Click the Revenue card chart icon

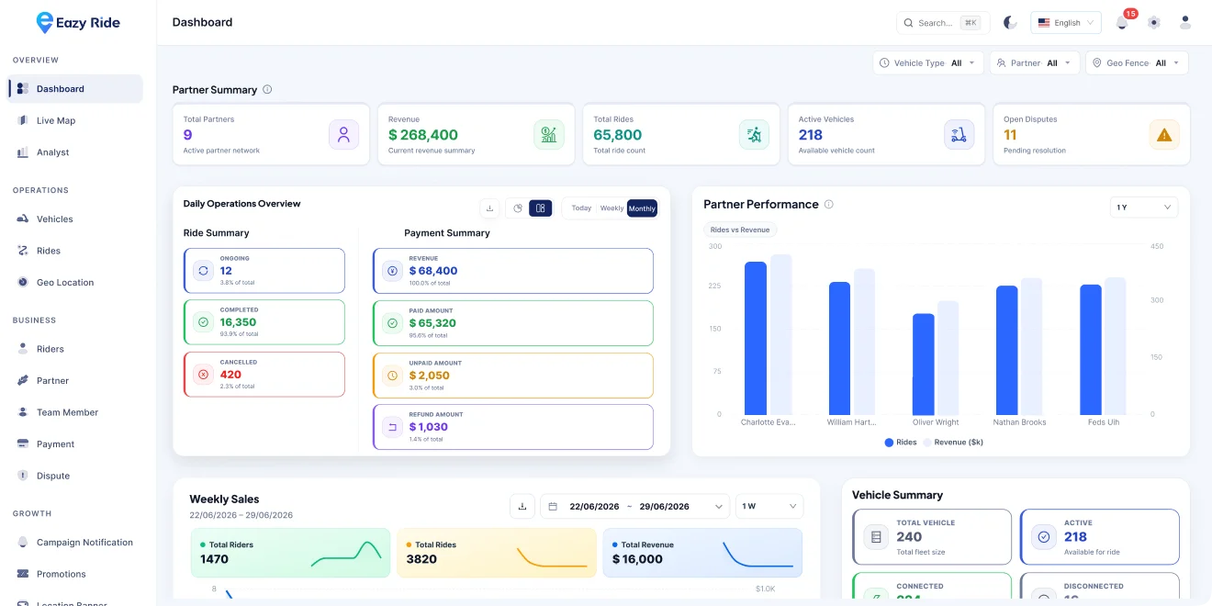click(x=549, y=135)
